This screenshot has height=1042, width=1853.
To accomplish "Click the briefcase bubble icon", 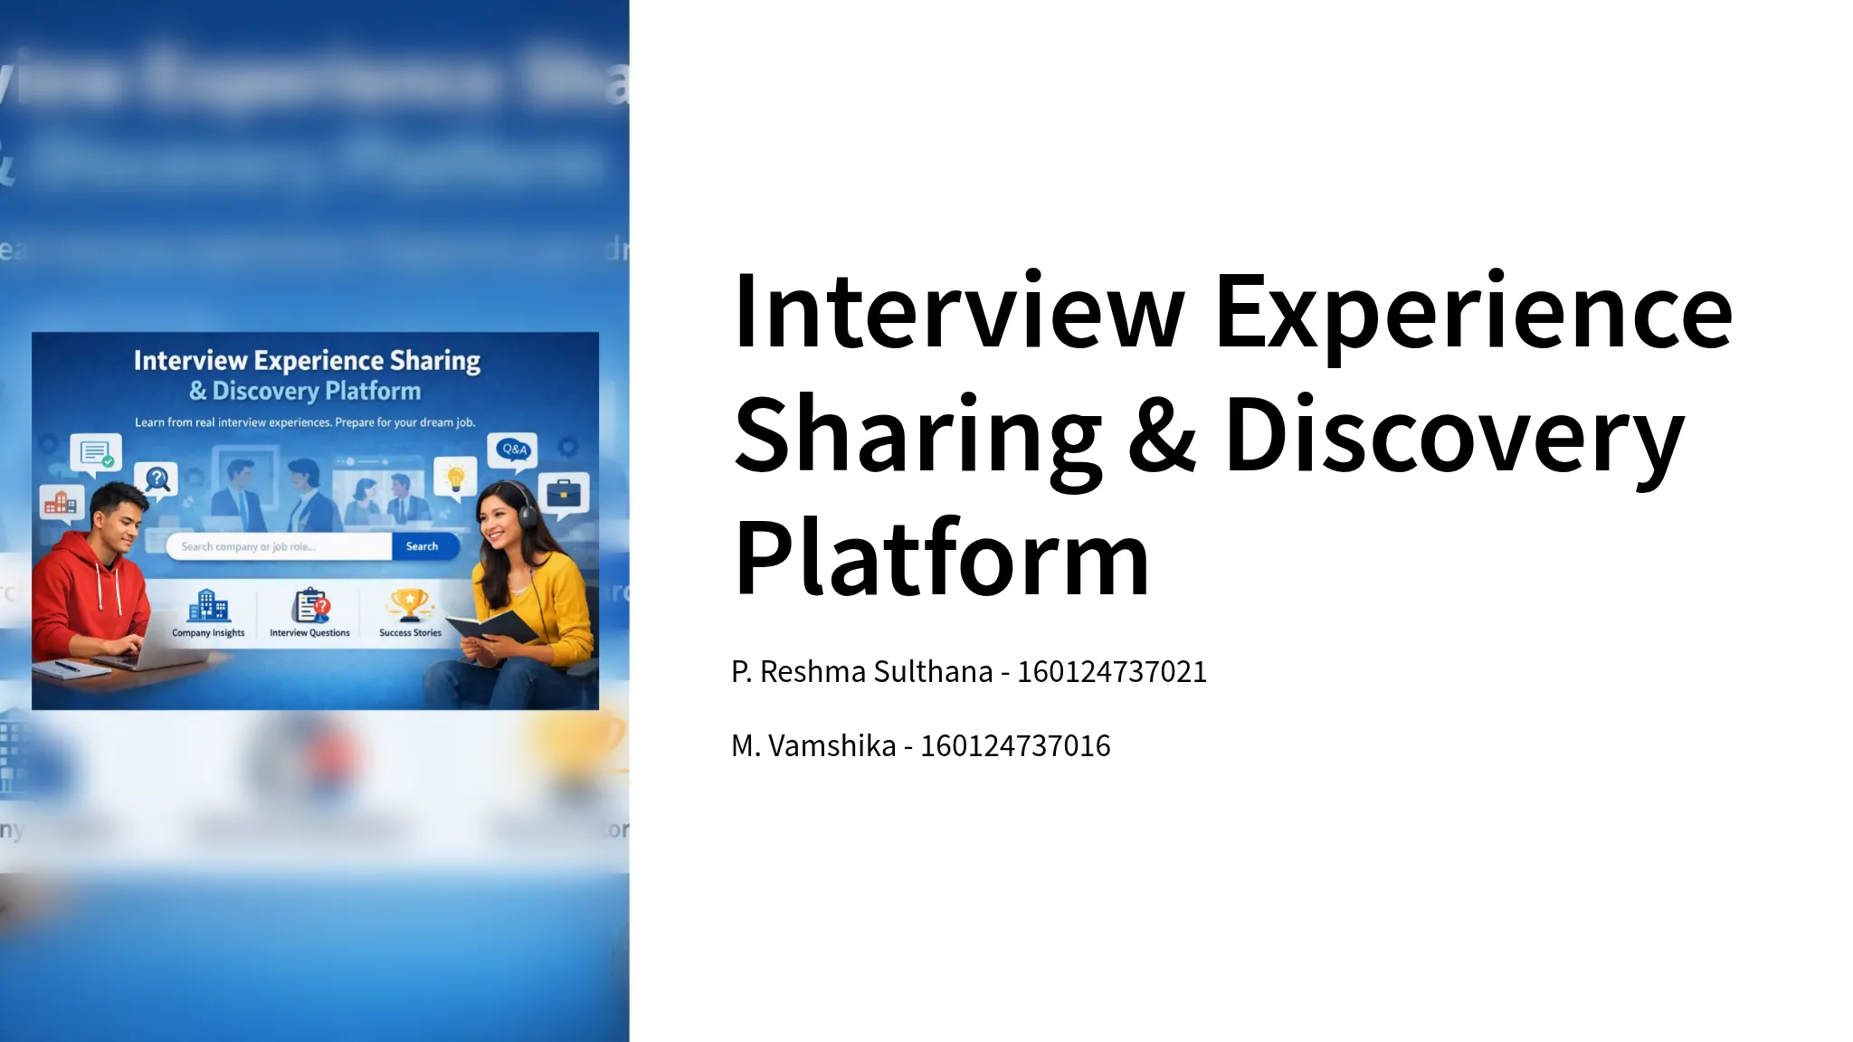I will click(564, 495).
